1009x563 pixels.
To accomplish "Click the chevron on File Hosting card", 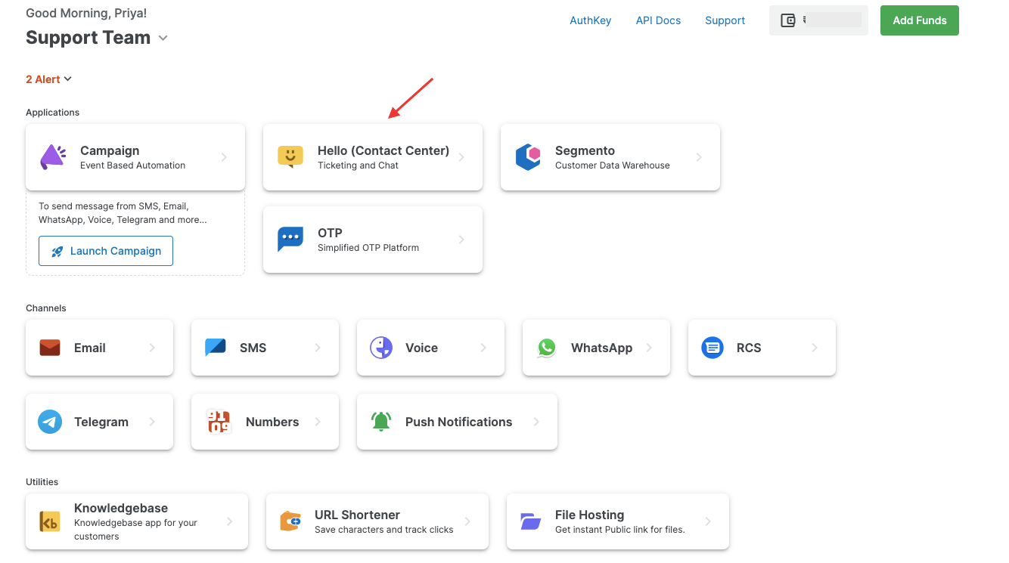I will point(708,521).
